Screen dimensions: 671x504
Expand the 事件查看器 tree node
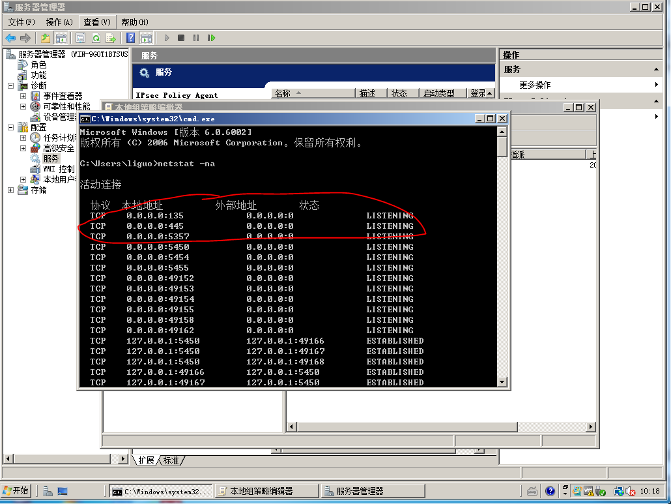click(23, 96)
